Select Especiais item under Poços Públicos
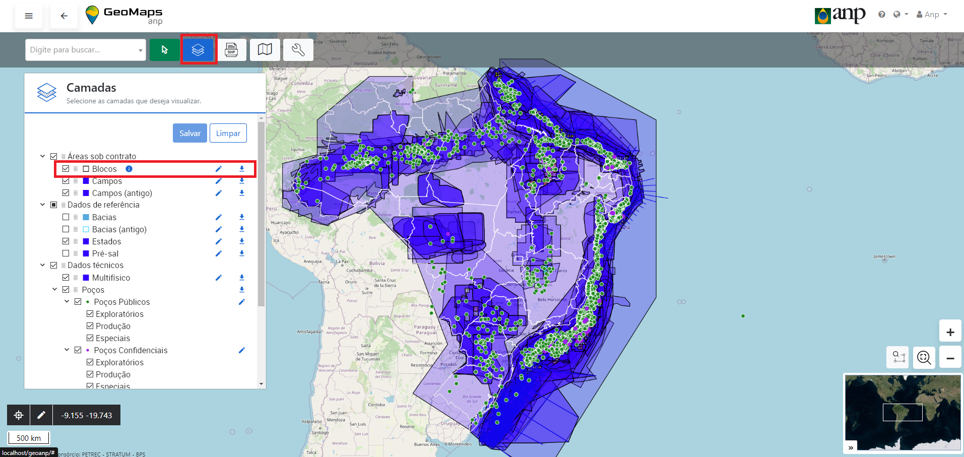 click(x=113, y=338)
